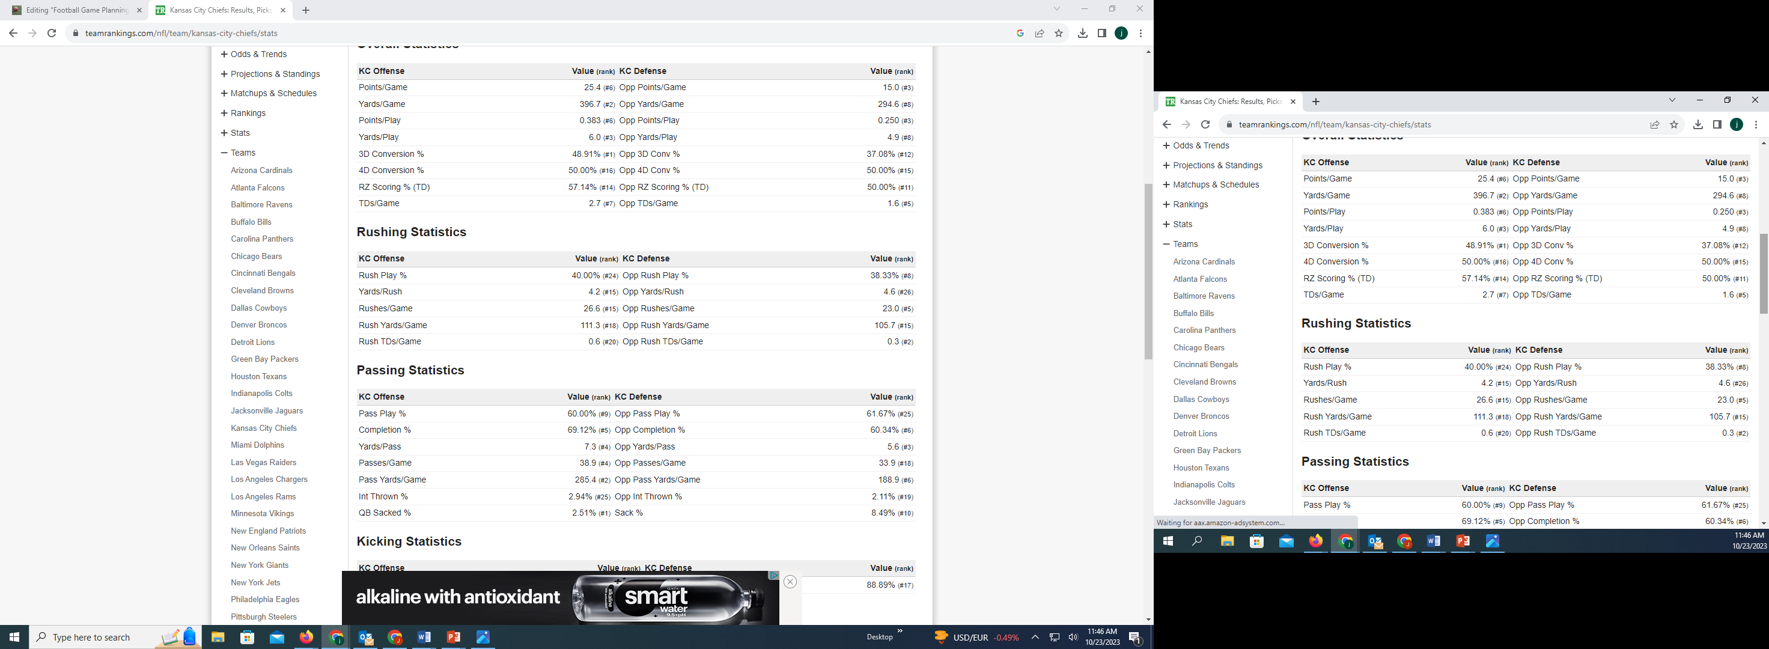The image size is (1769, 649).
Task: Open Word from the left taskbar
Action: (x=424, y=638)
